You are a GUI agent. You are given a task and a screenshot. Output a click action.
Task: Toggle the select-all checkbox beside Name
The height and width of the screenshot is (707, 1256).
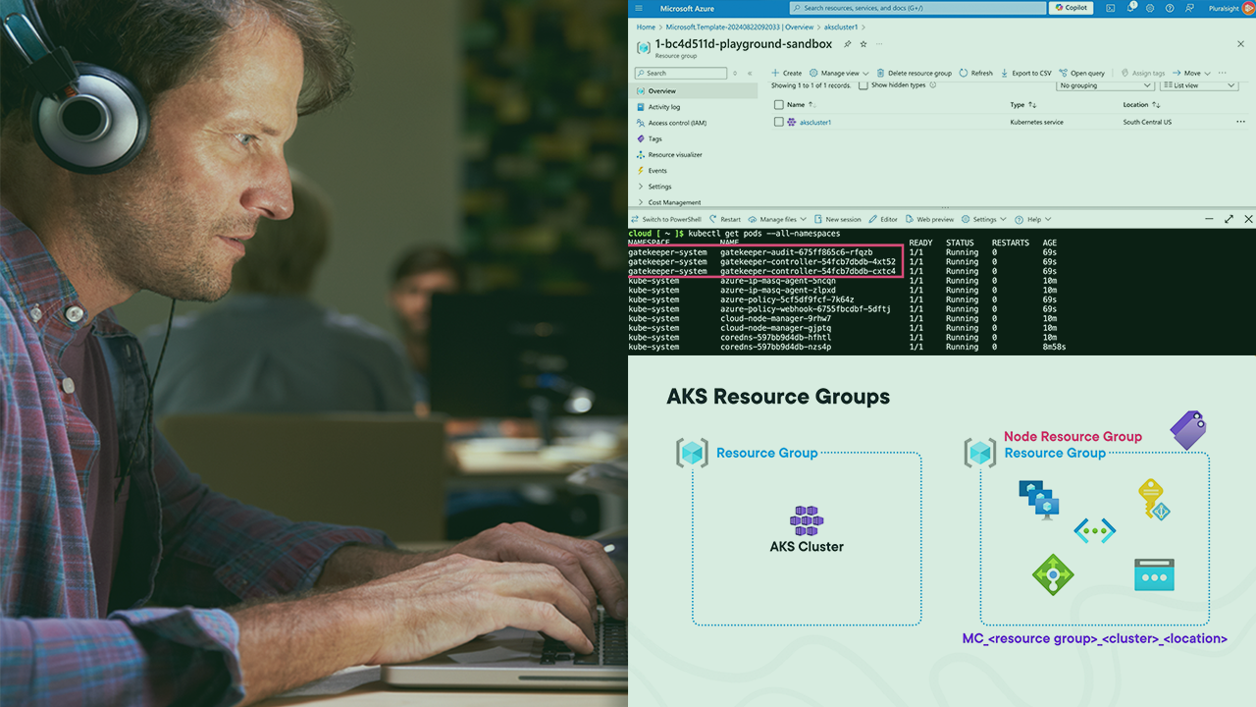pos(779,104)
